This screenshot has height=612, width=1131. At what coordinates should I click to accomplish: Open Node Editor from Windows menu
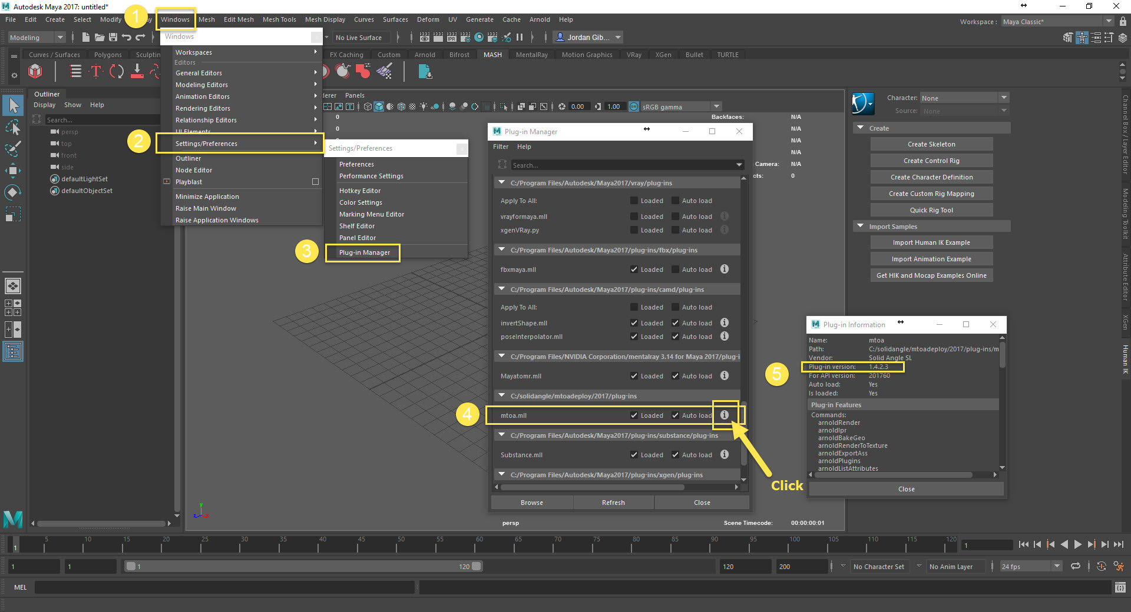tap(194, 170)
